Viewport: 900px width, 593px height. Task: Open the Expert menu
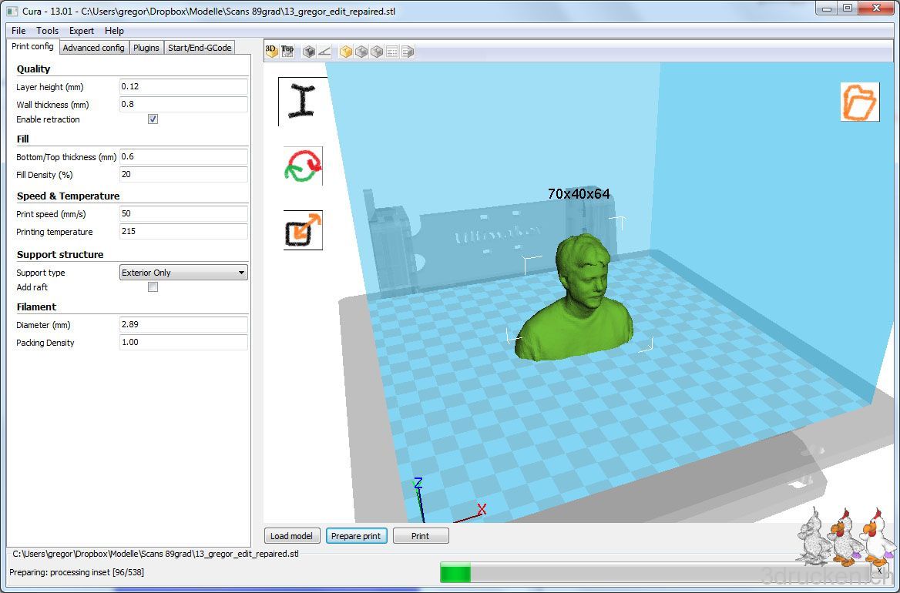[x=82, y=30]
